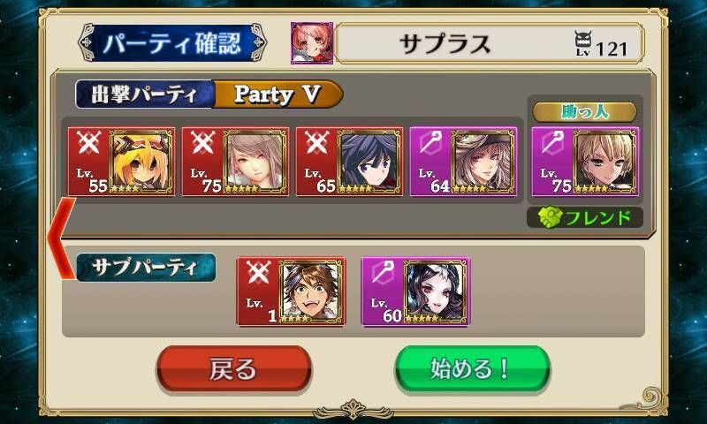Image resolution: width=707 pixels, height=424 pixels.
Task: Click the staff icon on Lv. 64 card
Action: pyautogui.click(x=430, y=143)
